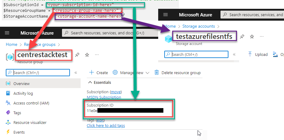Click the Subscription ID label
Screen dimensions: 284x140
coord(100,105)
